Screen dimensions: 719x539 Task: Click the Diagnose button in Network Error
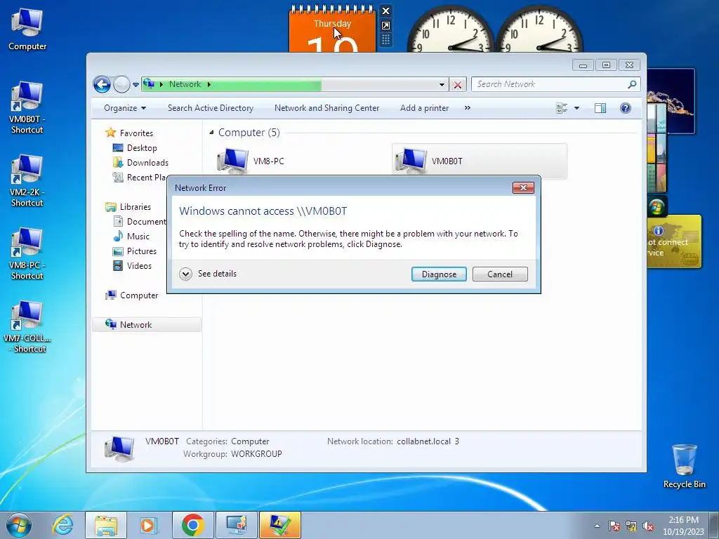(x=439, y=274)
